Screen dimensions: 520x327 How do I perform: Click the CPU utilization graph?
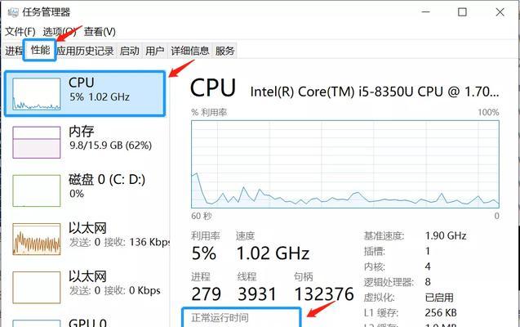pyautogui.click(x=345, y=164)
